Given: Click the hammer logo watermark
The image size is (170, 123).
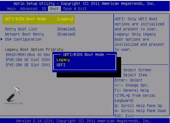Looking at the screenshot, I should pyautogui.click(x=15, y=94).
